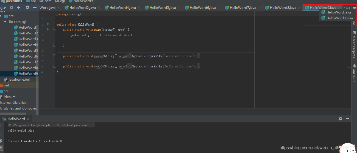Switch to HelloWord8.java tab
The image size is (357, 153).
[x=283, y=8]
